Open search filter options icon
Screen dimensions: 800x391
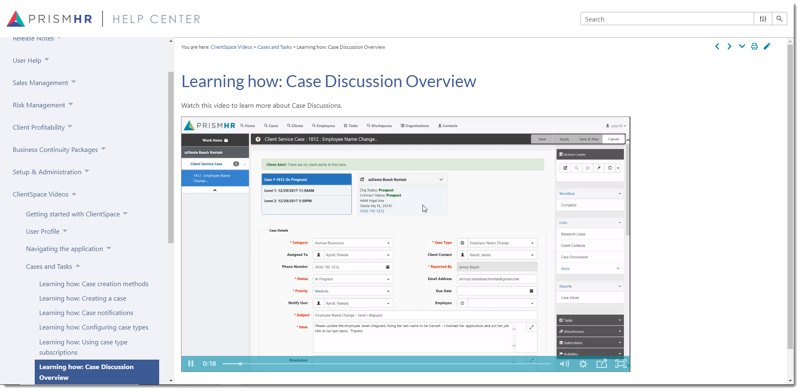763,19
